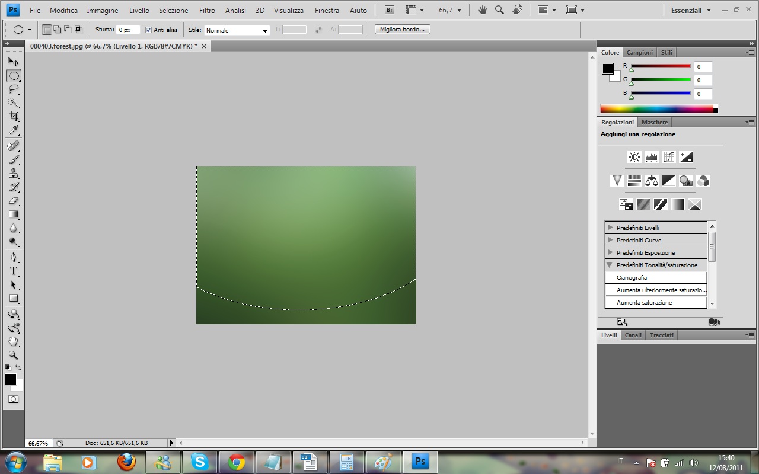Select the Clone Stamp tool
This screenshot has height=474, width=759.
(14, 174)
